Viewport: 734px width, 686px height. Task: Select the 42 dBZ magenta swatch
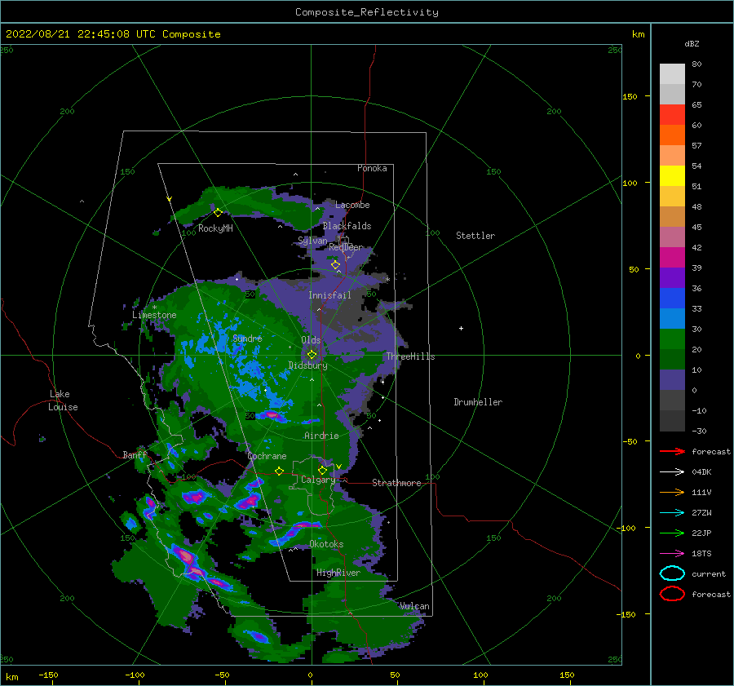point(672,257)
